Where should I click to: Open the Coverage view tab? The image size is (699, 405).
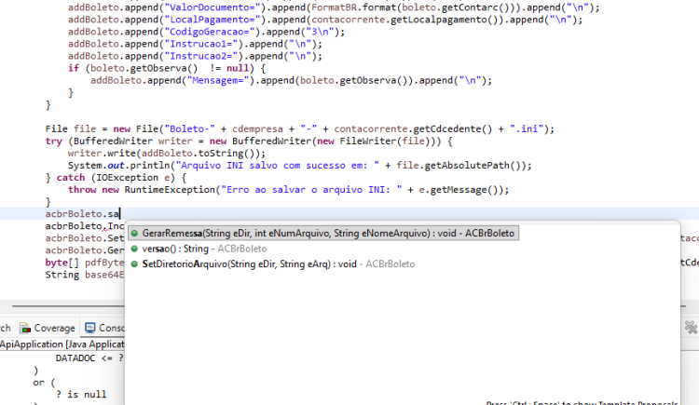(x=48, y=328)
